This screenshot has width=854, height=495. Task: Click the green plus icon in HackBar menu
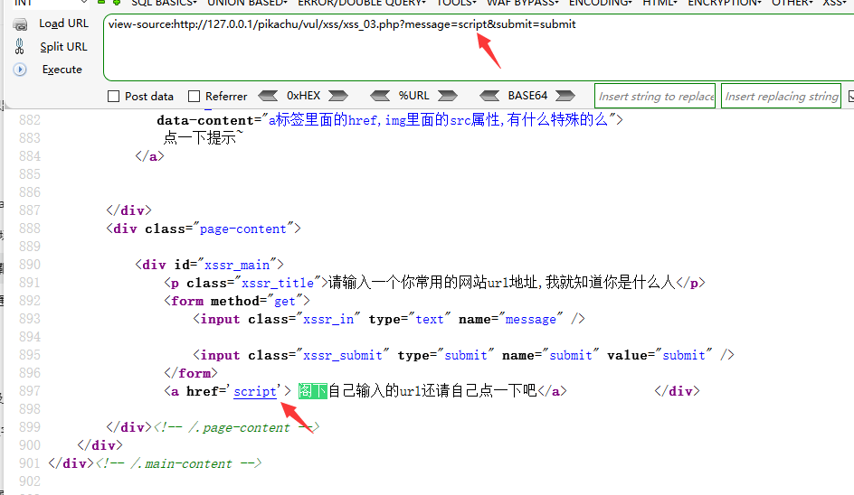[117, 2]
